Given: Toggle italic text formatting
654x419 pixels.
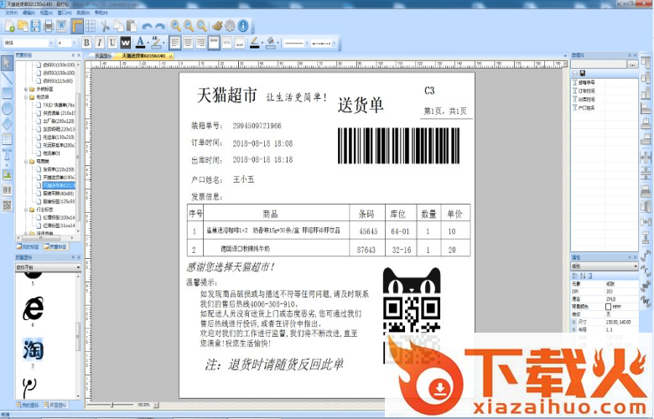Looking at the screenshot, I should (99, 42).
